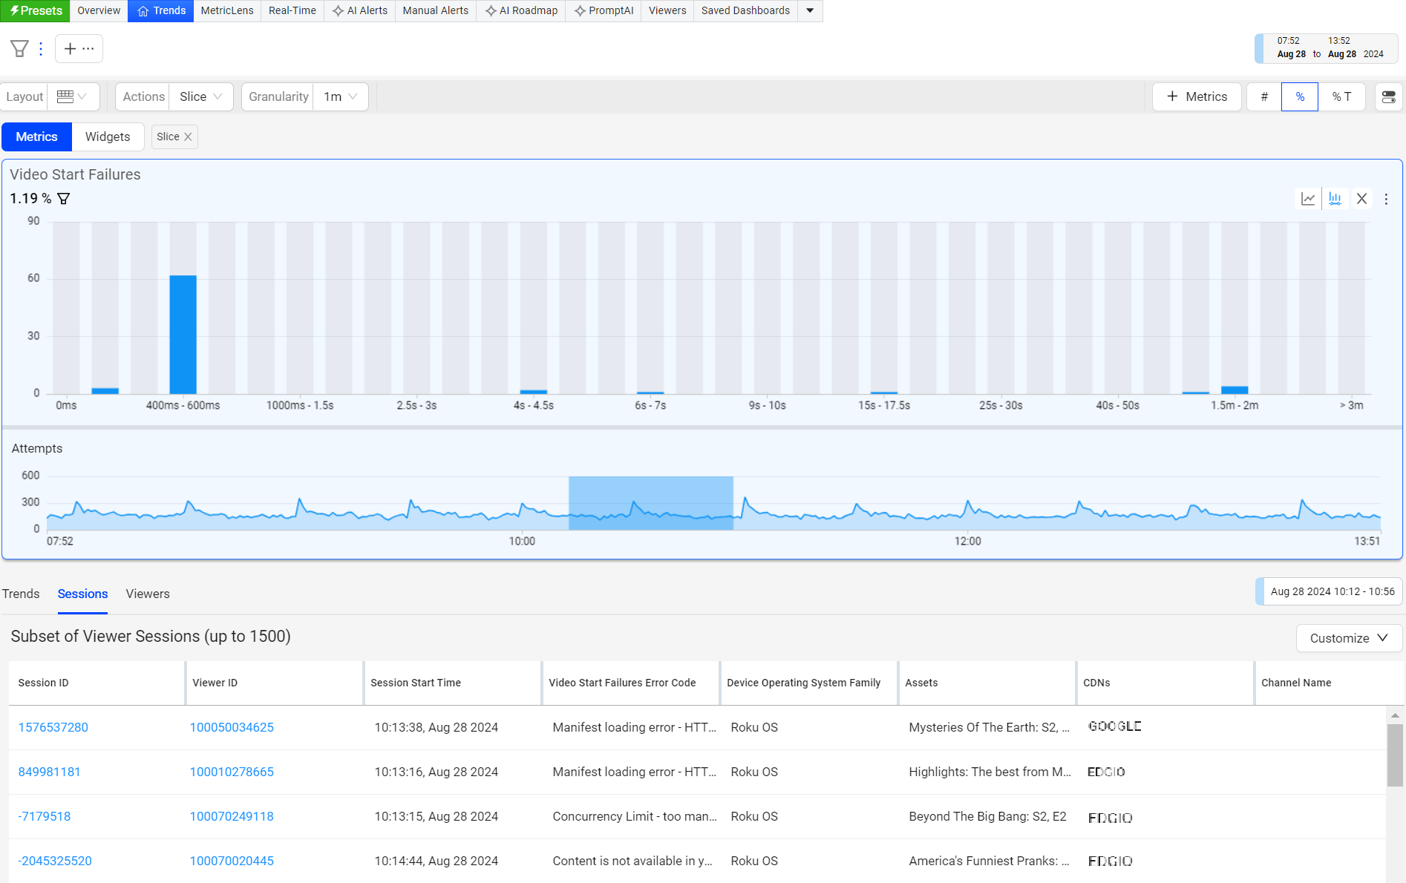This screenshot has height=883, width=1406.
Task: Click the + Metrics button
Action: coord(1197,96)
